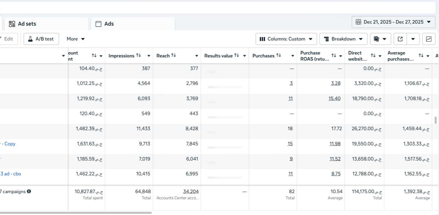
Task: Click the 3 ad - cbo link
Action: (x=11, y=174)
